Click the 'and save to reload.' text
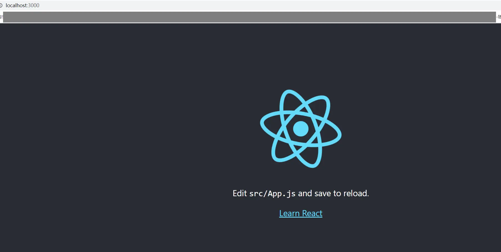Viewport: 501px width, 252px height. click(x=334, y=193)
